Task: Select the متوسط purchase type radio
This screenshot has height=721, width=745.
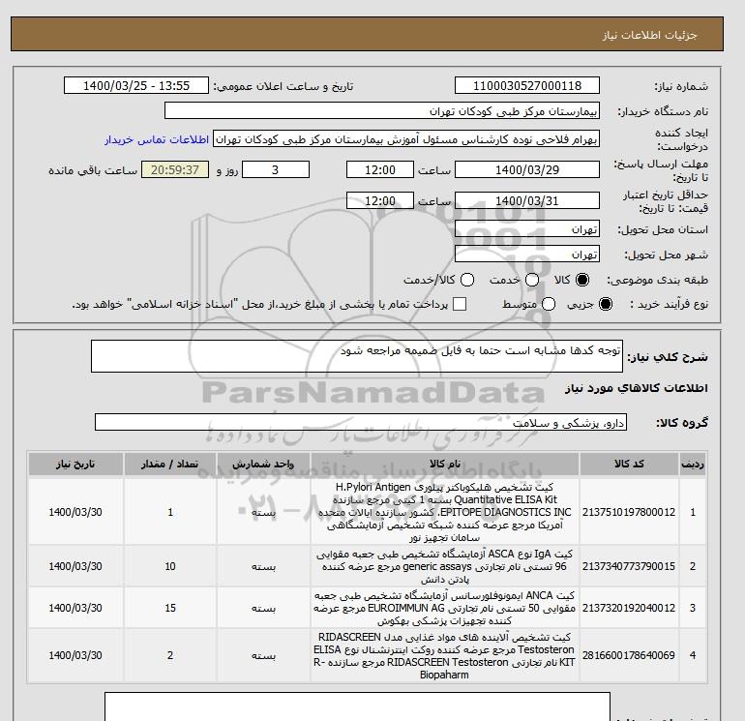Action: [x=549, y=304]
